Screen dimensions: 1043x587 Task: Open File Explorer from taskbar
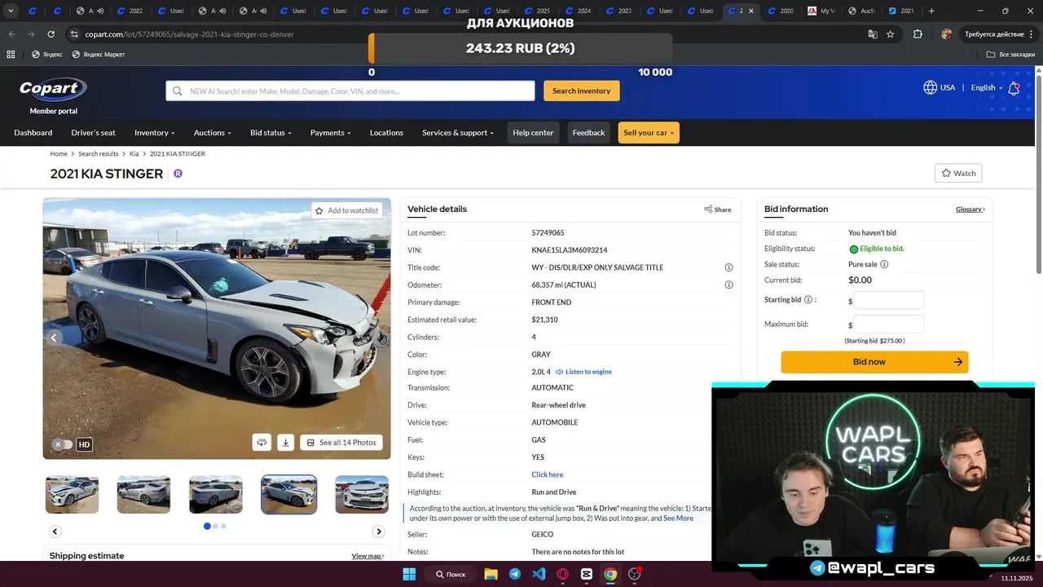tap(491, 574)
